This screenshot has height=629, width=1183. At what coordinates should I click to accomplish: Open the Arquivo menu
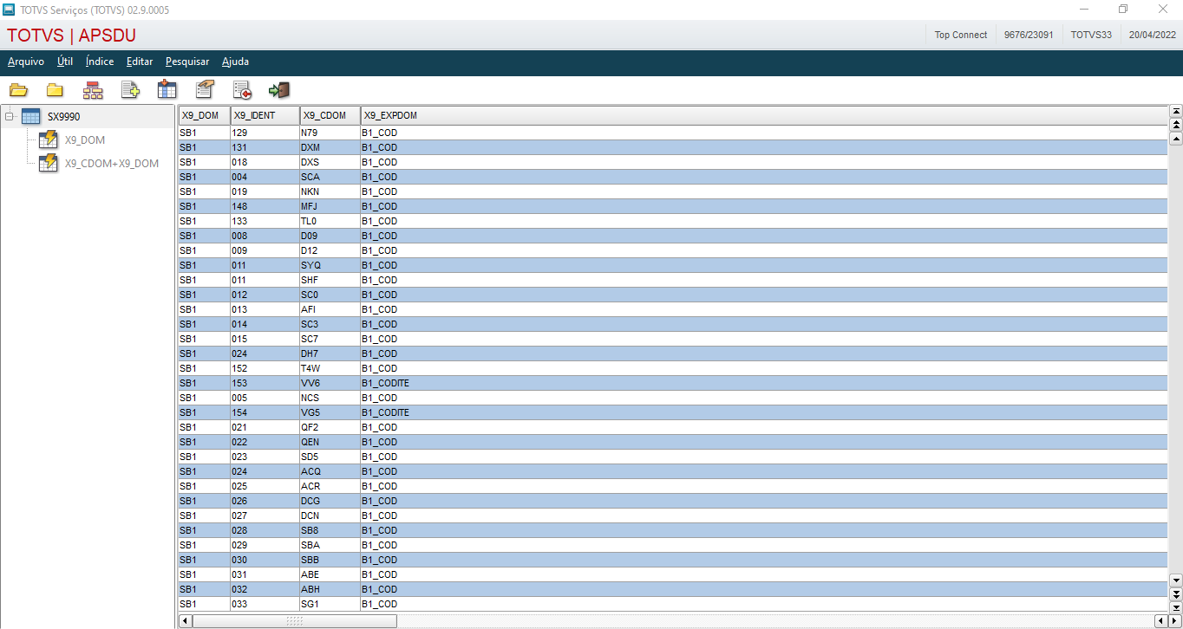pos(26,62)
